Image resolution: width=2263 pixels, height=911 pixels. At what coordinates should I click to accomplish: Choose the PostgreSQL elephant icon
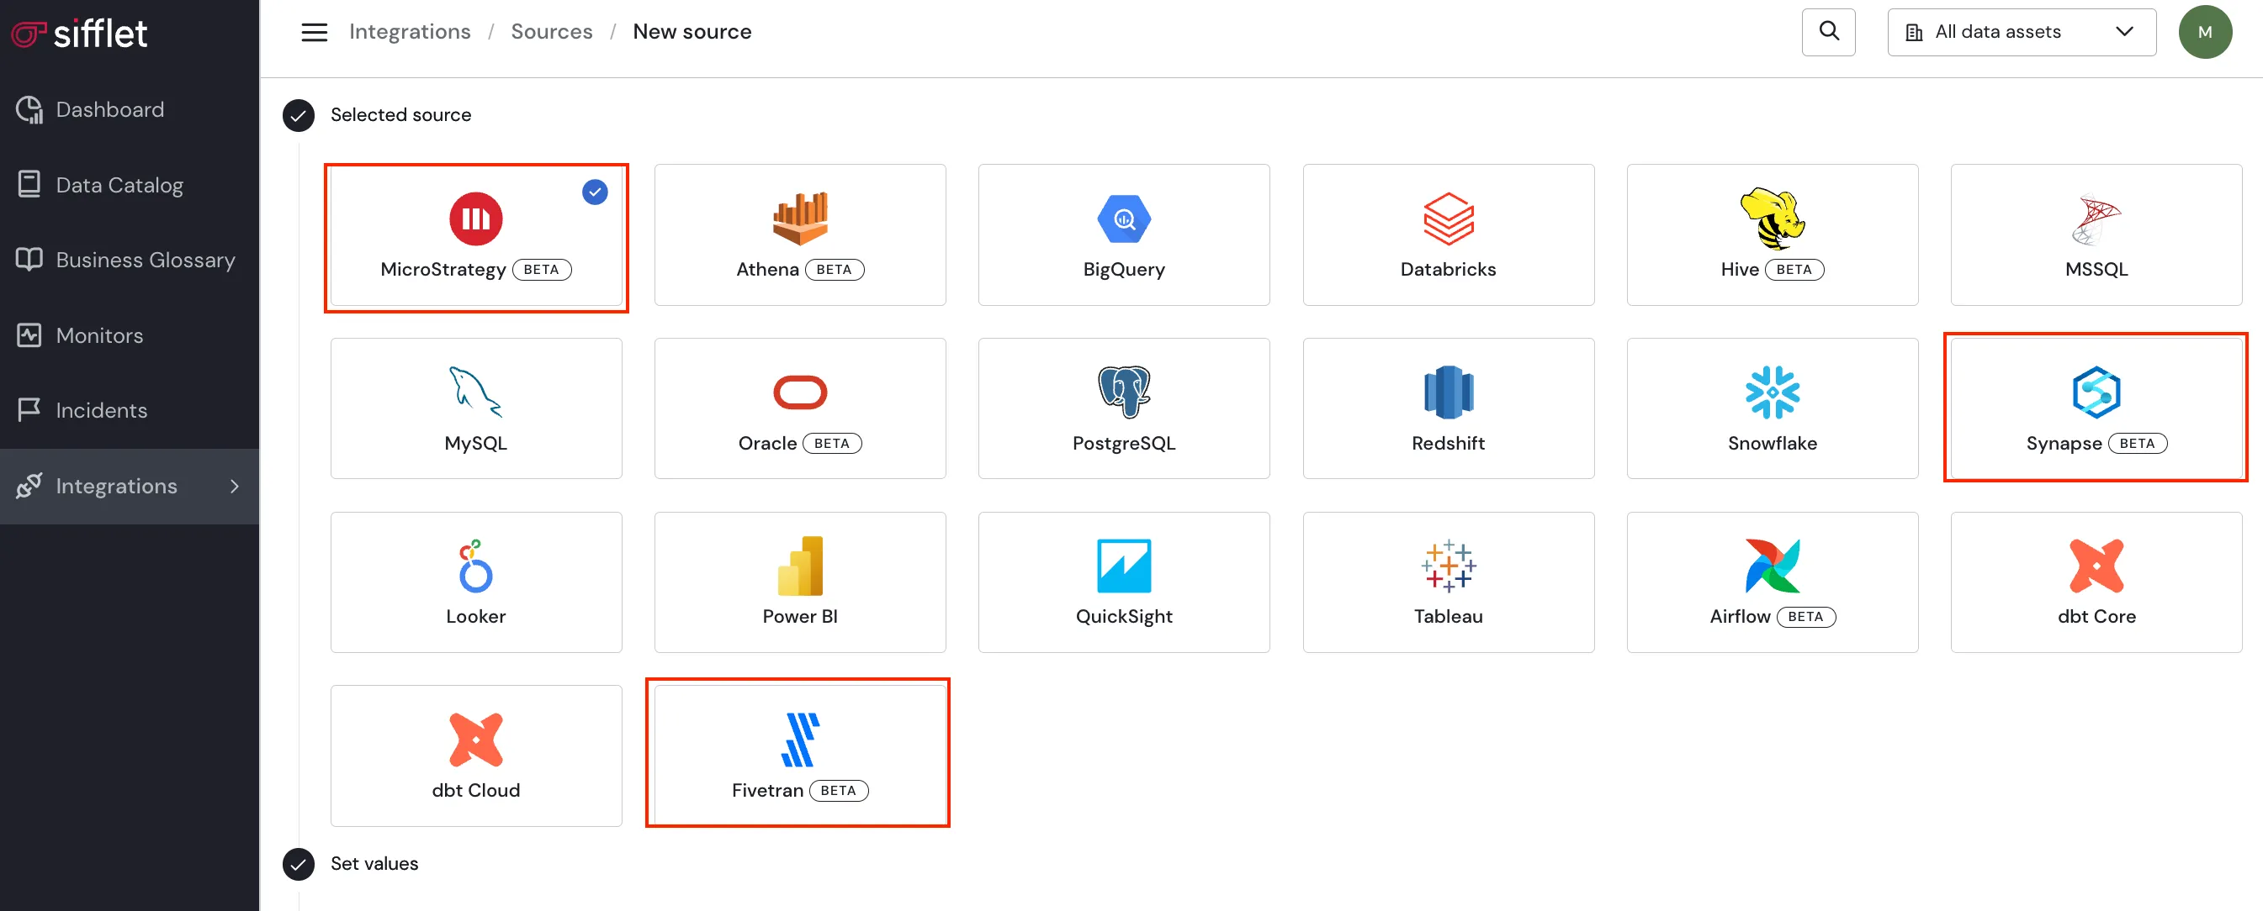[x=1124, y=392]
